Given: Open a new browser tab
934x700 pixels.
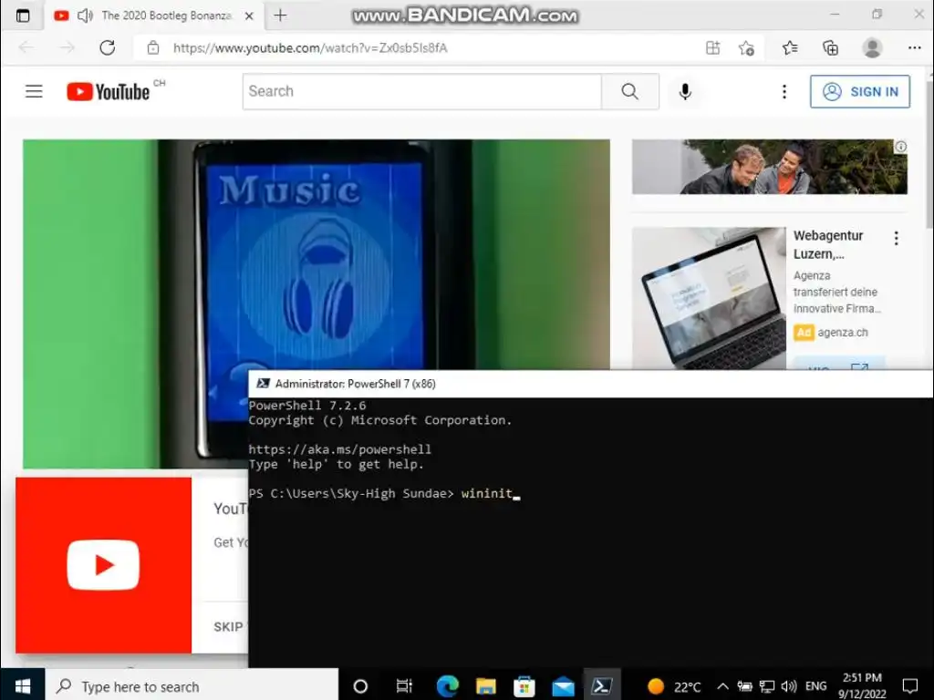Looking at the screenshot, I should click(280, 16).
